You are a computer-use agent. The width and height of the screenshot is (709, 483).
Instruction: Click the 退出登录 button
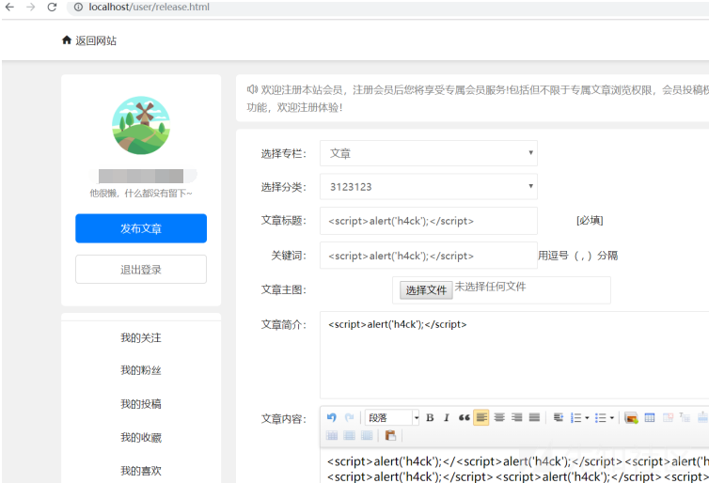141,270
